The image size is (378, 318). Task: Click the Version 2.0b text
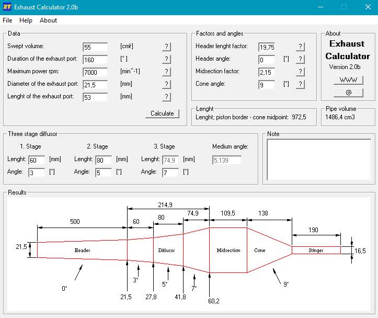[x=345, y=67]
